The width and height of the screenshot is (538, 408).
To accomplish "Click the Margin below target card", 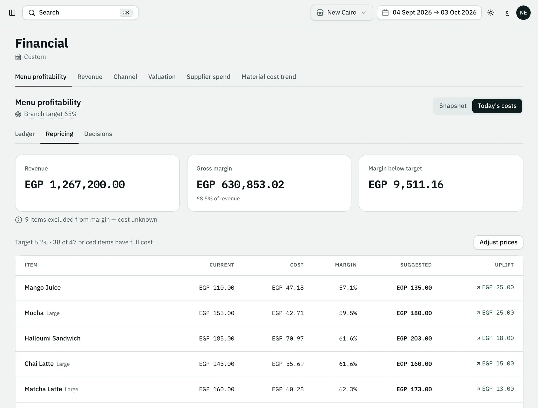I will pyautogui.click(x=441, y=183).
